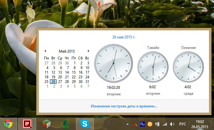Screen dimensions: 214x130
Task: Select greyed April 30 in calendar
Action: [x=67, y=63]
